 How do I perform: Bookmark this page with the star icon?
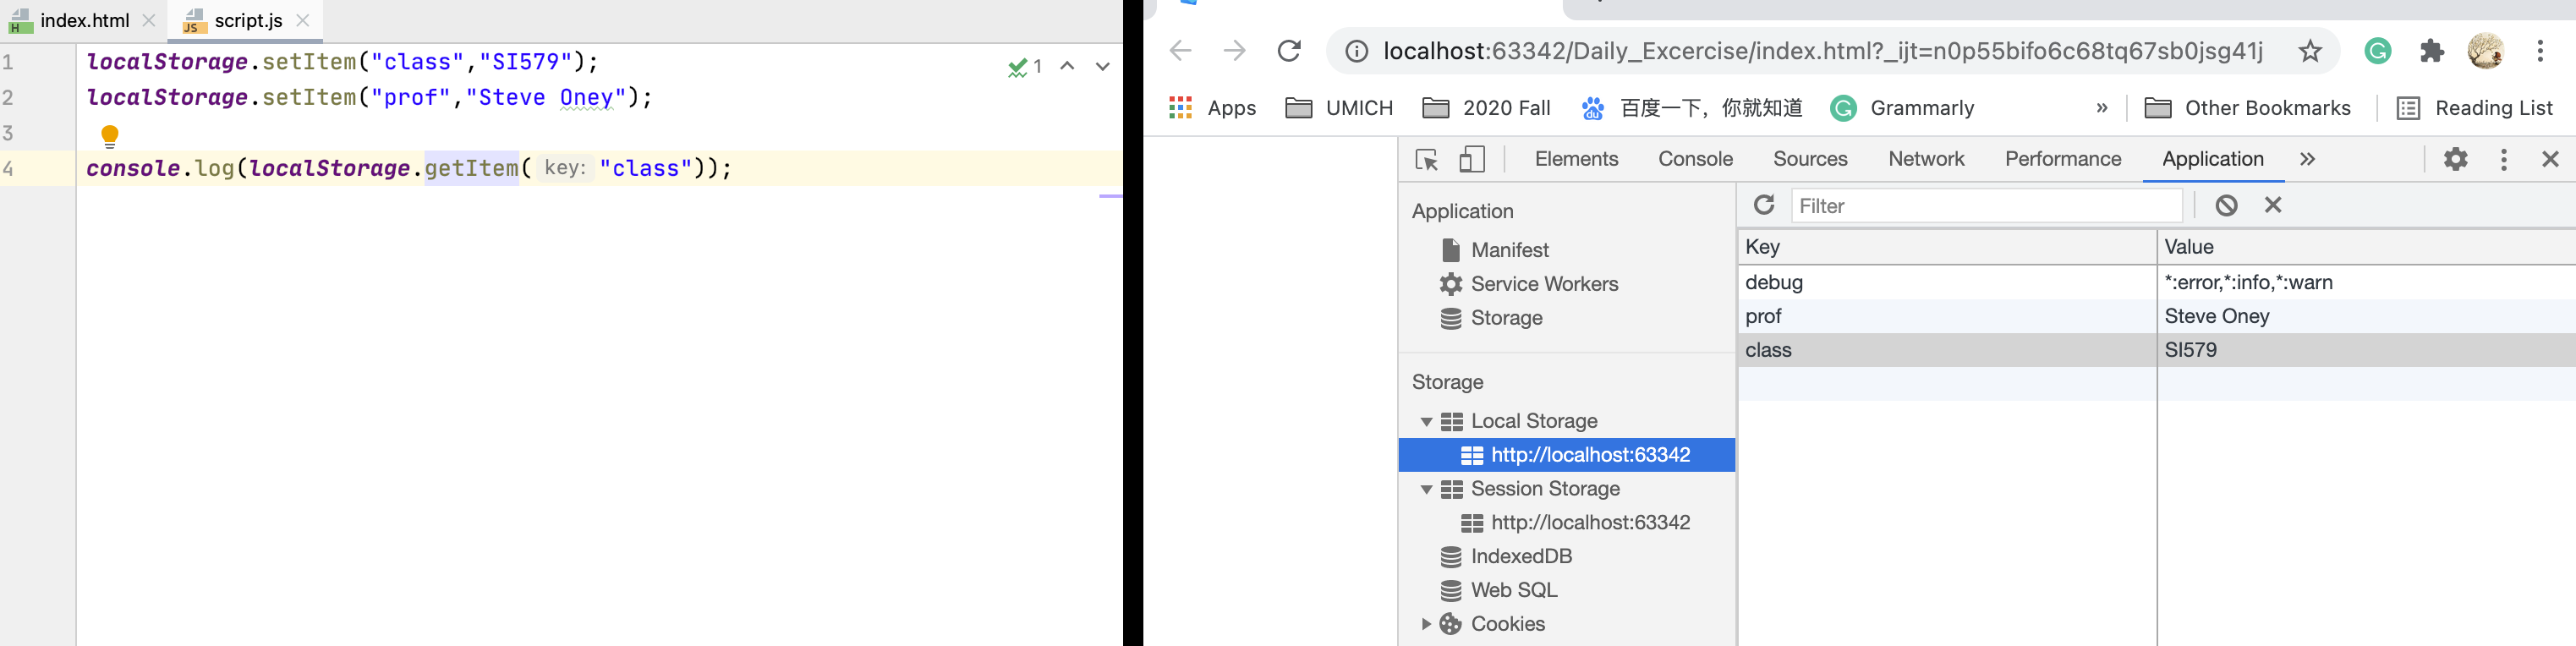tap(2309, 51)
